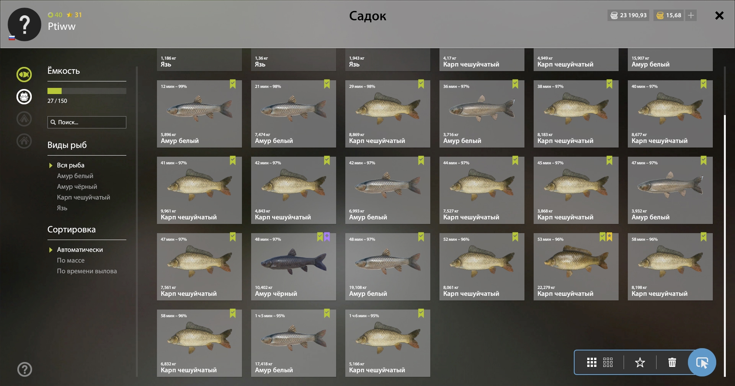Toggle the selection cursor round button
Viewport: 735px width, 386px height.
[x=702, y=362]
